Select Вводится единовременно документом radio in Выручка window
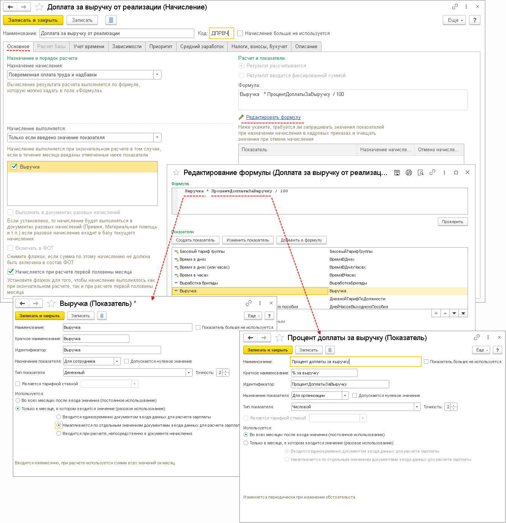 [x=59, y=417]
